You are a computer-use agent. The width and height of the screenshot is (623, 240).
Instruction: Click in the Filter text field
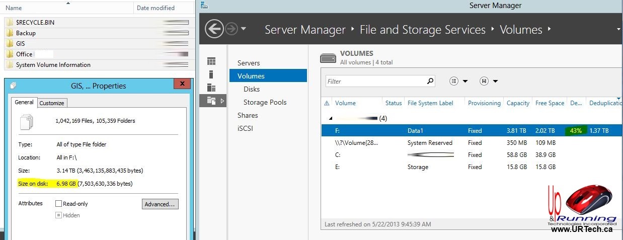tap(375, 81)
